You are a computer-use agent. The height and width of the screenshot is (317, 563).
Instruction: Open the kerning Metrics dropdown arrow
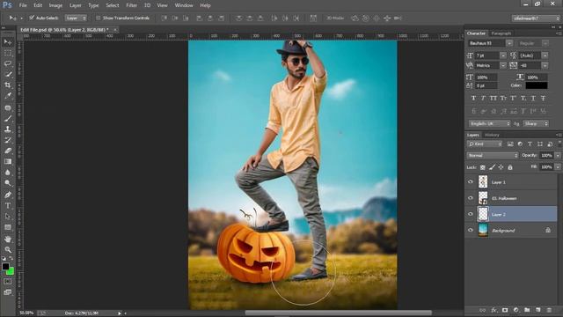pos(502,65)
